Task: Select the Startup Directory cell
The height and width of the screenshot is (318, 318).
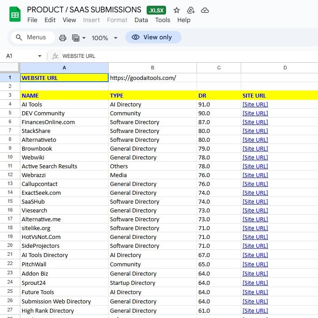Action: point(152,283)
